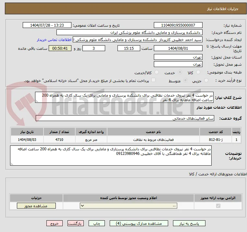247x232 pixels.
Task: Click the days remaining field showing 3
Action: click(x=94, y=48)
